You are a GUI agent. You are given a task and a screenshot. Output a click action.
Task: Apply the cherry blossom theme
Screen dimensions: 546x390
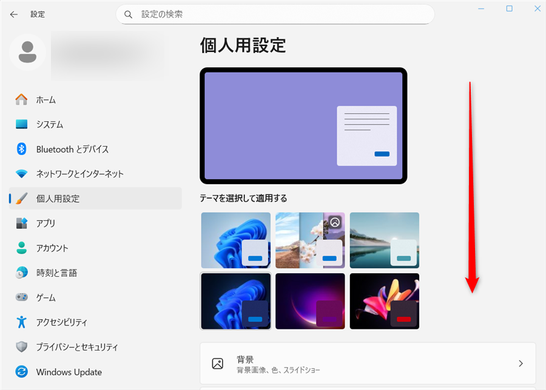[310, 240]
